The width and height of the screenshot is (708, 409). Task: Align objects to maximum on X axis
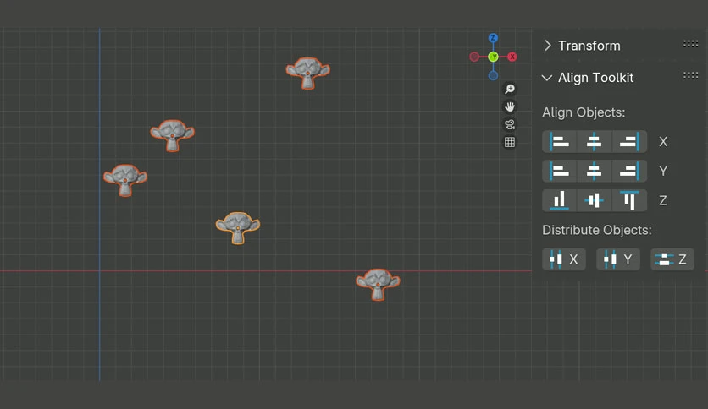coord(629,142)
